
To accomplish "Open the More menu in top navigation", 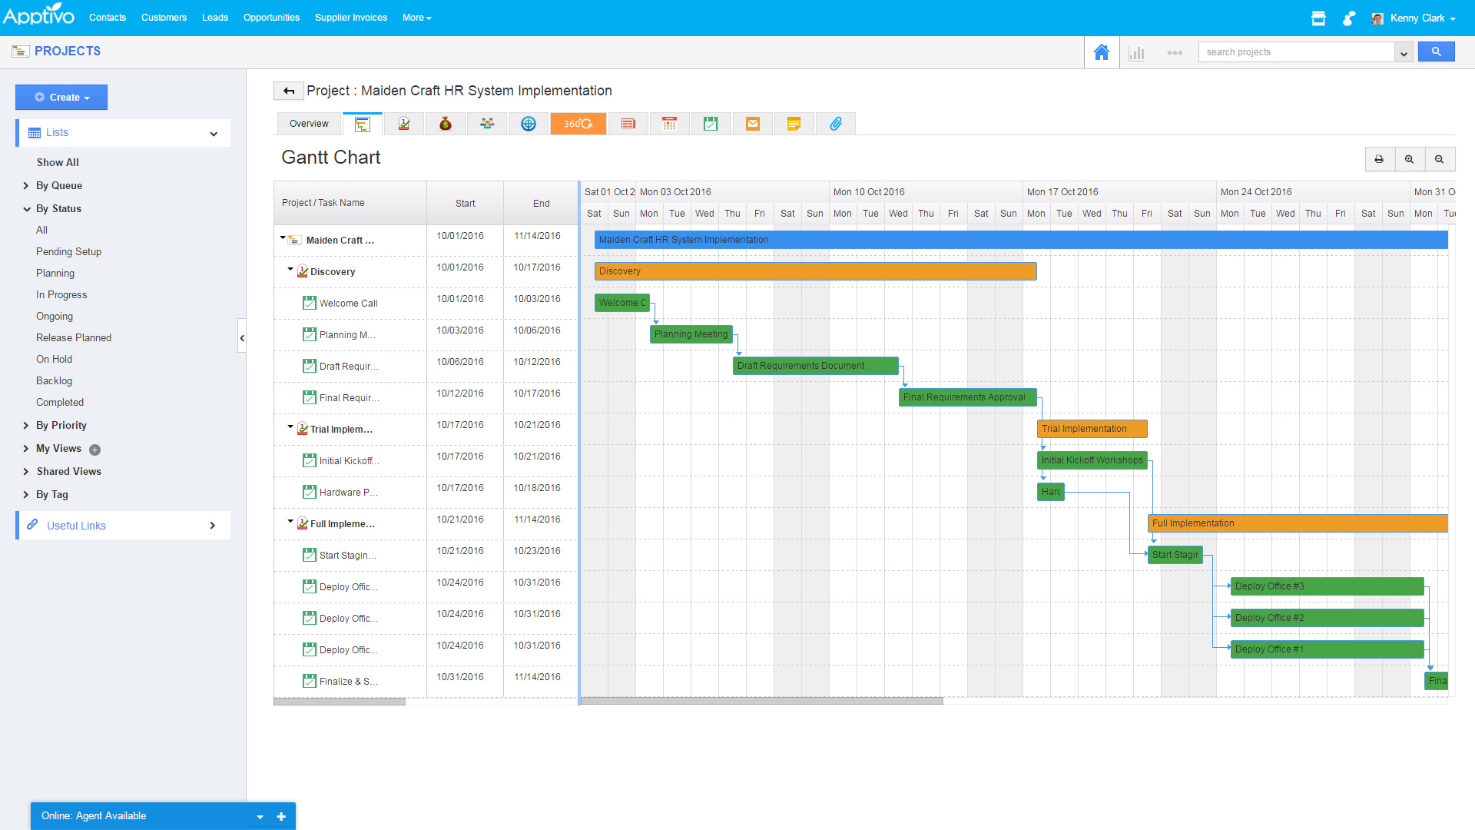I will click(416, 18).
